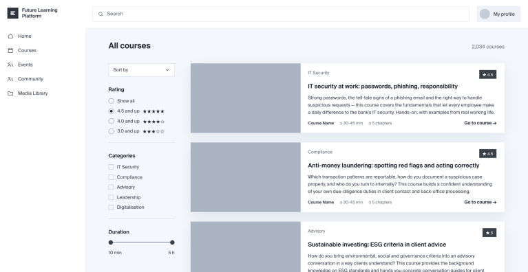Check the Advisory category checkbox

click(111, 187)
